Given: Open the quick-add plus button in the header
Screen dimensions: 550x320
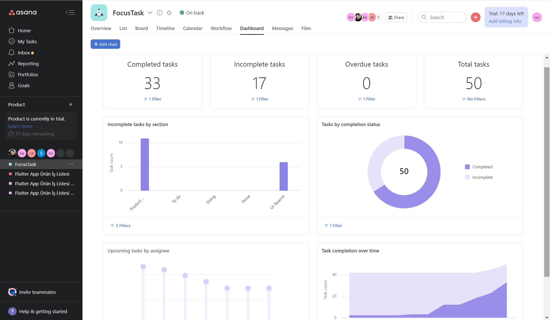Looking at the screenshot, I should pyautogui.click(x=475, y=17).
